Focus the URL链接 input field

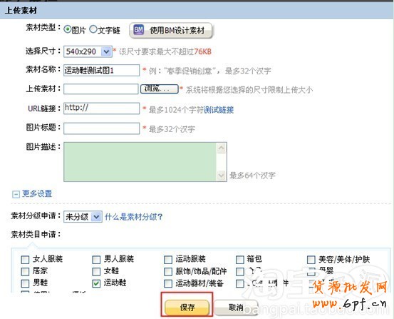click(101, 108)
